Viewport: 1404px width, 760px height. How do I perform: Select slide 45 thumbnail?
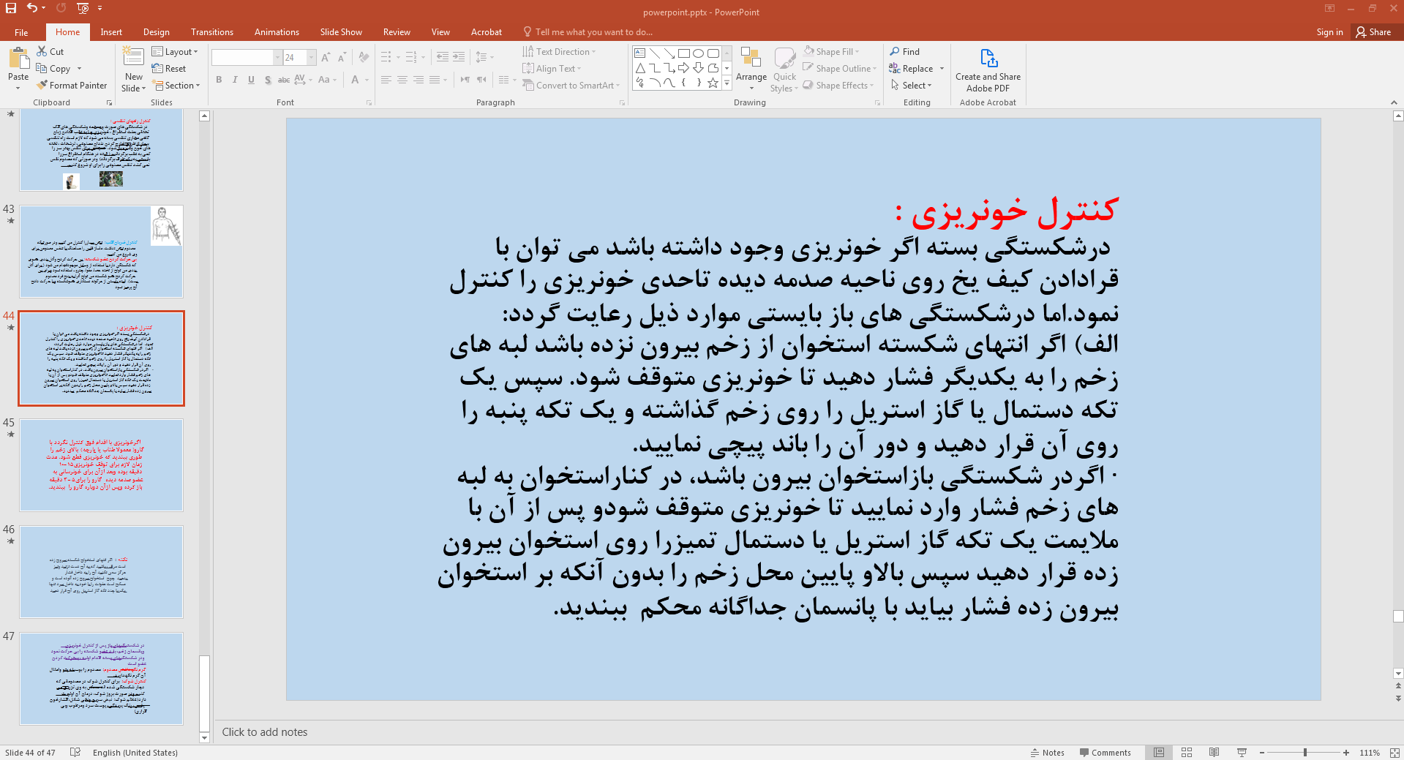101,465
